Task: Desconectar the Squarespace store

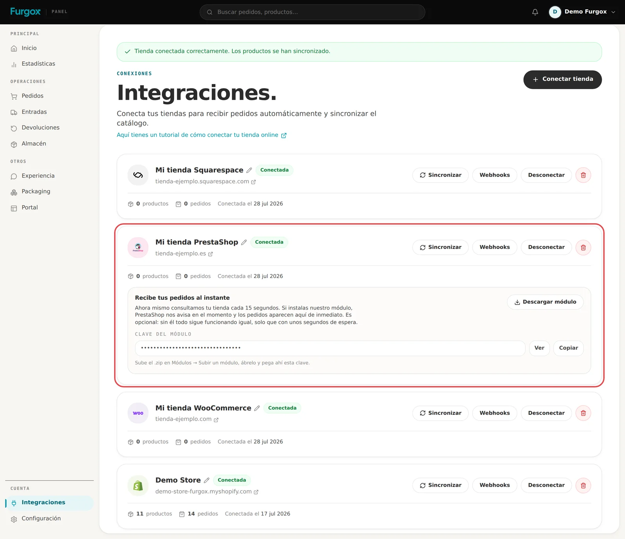Action: pos(546,175)
